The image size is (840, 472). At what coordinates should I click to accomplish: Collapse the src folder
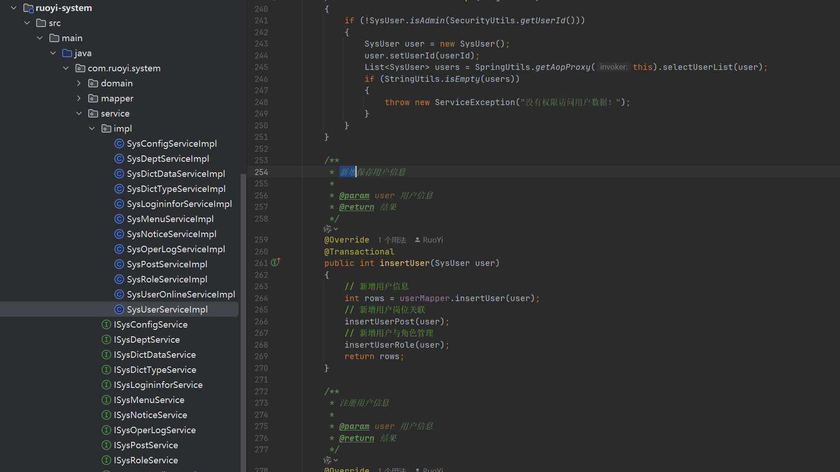(x=27, y=23)
